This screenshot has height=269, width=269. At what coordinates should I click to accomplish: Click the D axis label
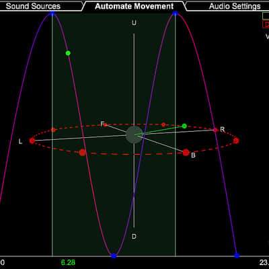pos(134,237)
